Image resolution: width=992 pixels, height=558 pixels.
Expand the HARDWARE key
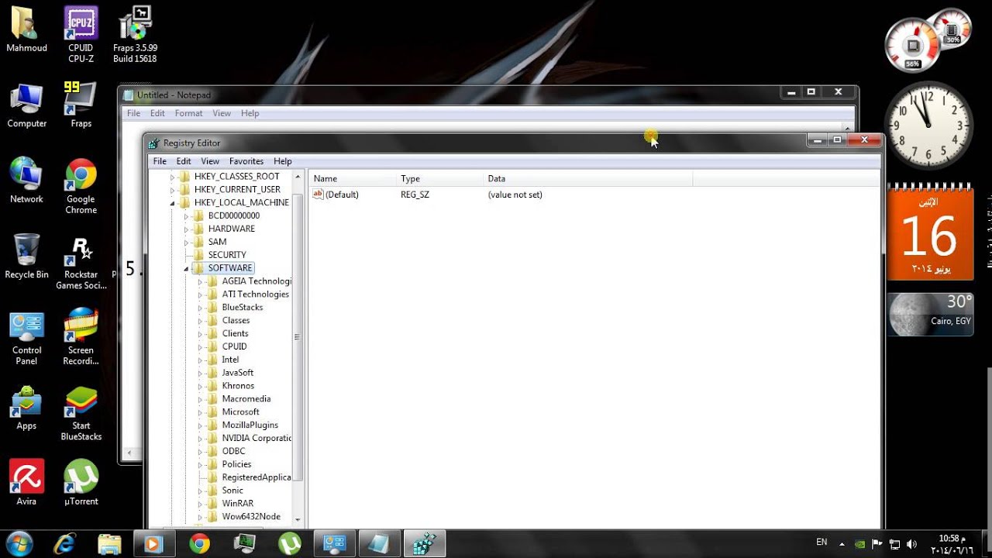187,229
